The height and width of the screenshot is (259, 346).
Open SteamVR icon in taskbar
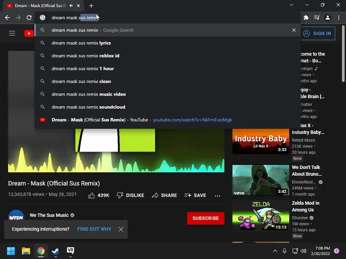[70, 251]
